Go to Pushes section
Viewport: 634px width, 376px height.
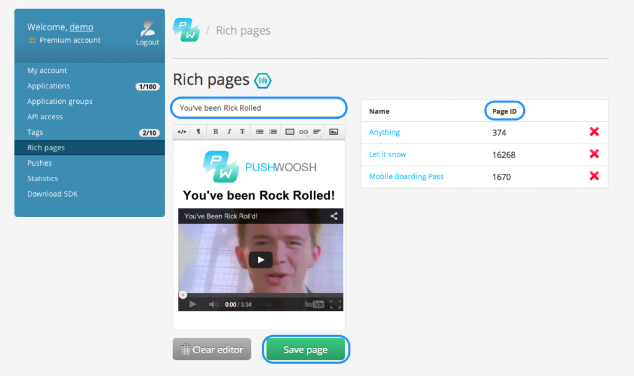pyautogui.click(x=40, y=163)
